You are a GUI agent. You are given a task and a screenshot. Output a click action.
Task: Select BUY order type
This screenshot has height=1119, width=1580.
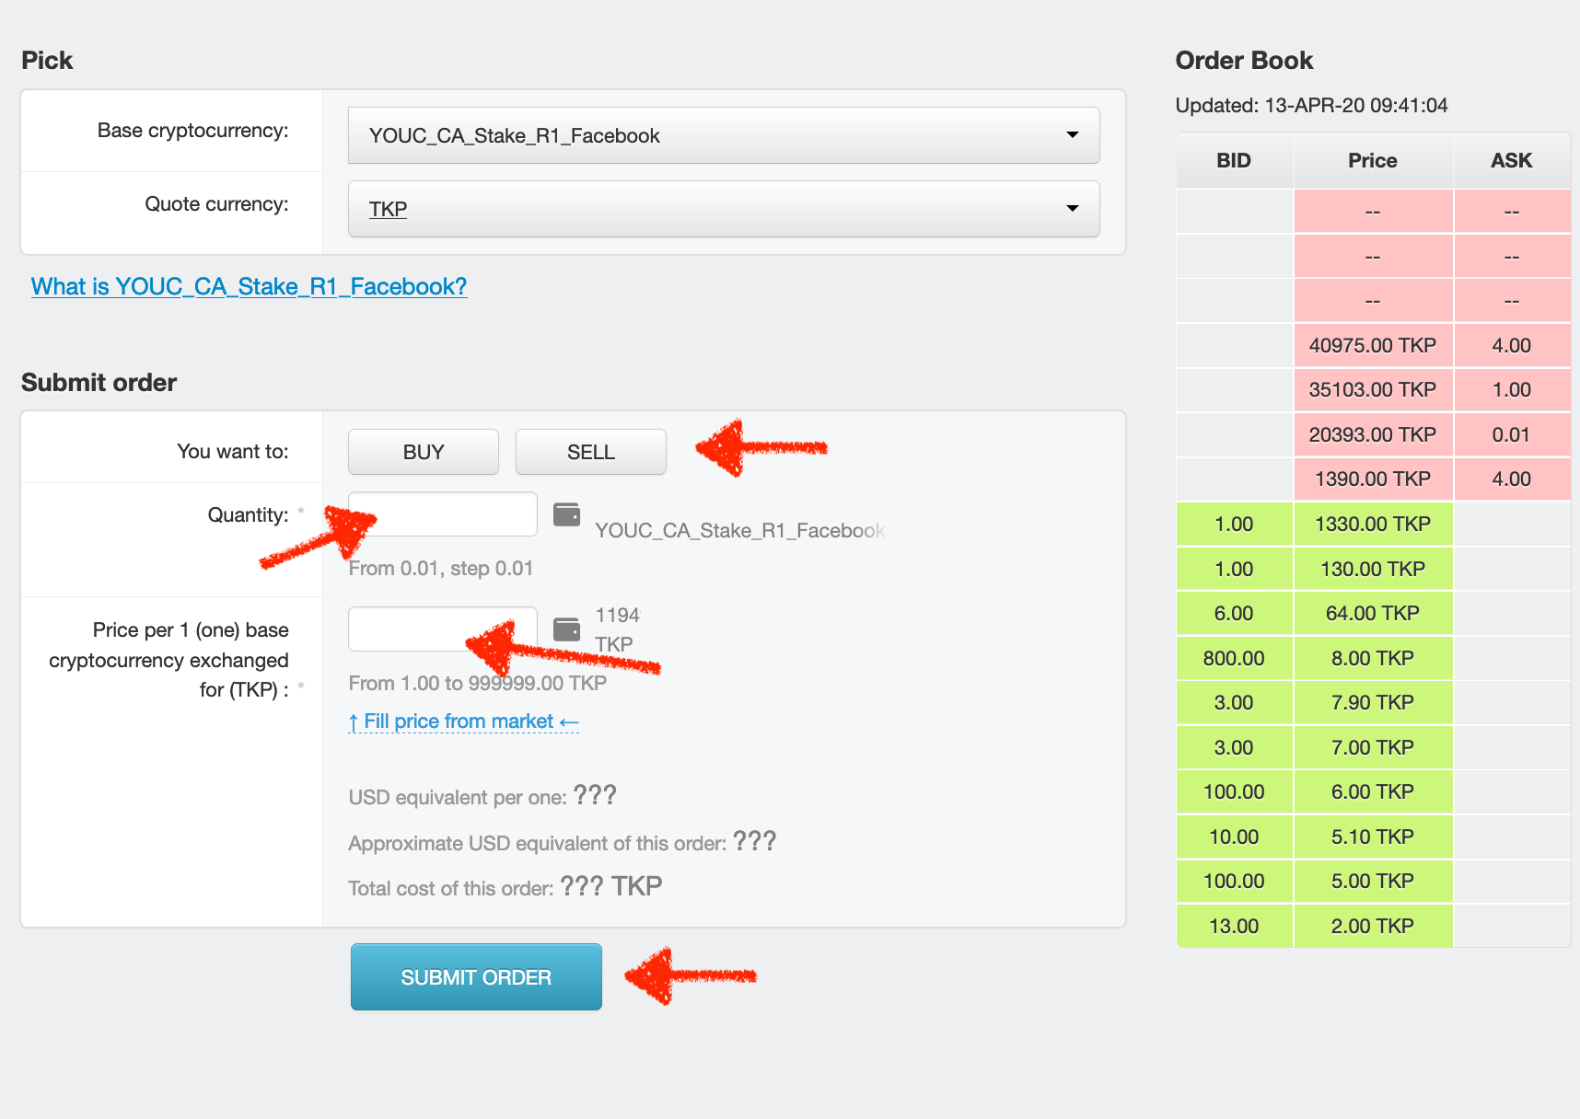[x=424, y=452]
